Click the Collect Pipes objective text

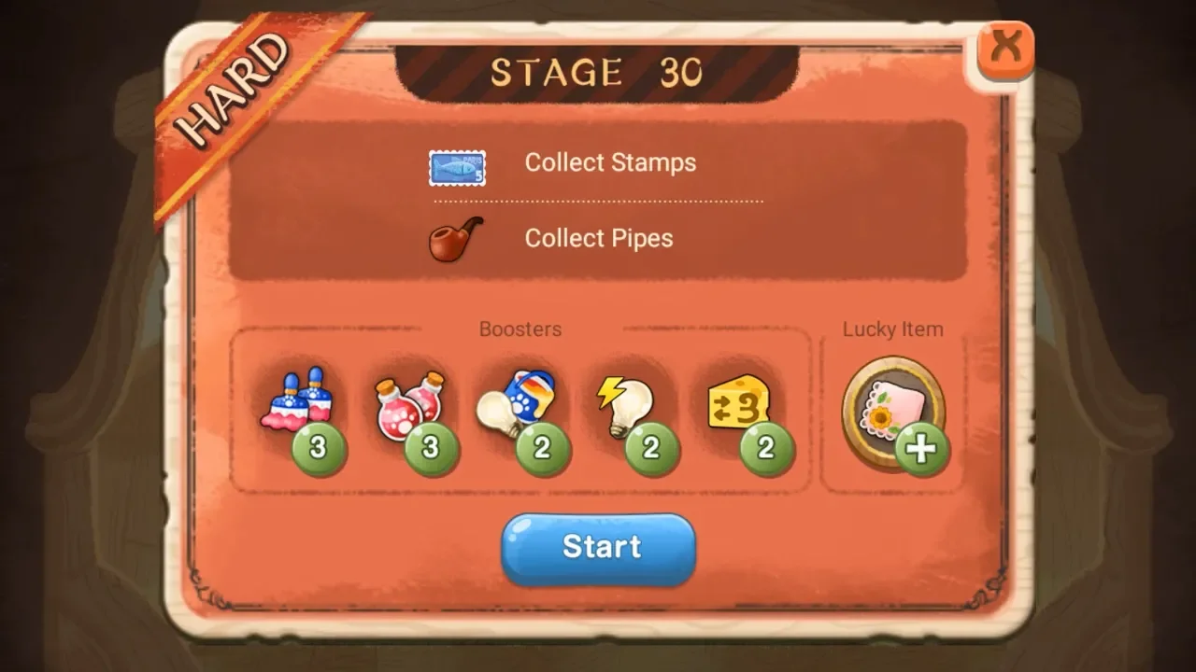(599, 238)
